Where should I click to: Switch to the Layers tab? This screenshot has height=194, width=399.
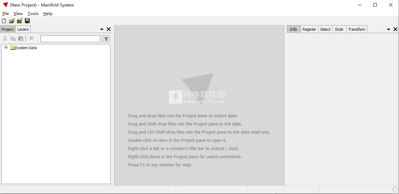click(x=23, y=29)
